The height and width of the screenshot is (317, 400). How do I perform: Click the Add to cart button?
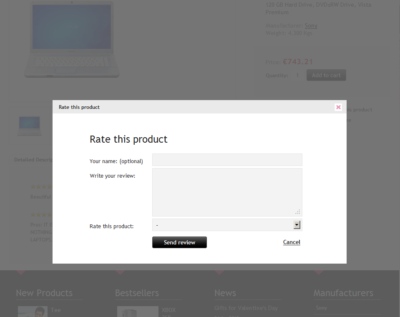coord(326,75)
